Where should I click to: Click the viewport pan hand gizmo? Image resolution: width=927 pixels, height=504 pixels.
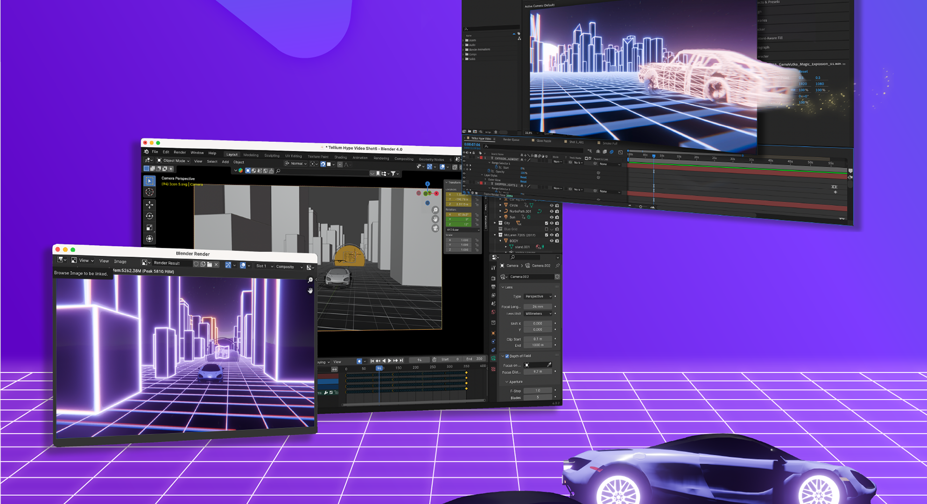click(435, 219)
